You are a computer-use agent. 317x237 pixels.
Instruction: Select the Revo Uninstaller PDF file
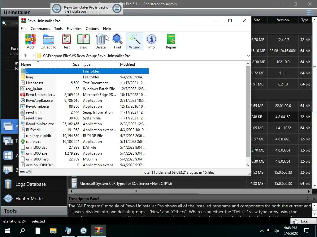[85, 94]
